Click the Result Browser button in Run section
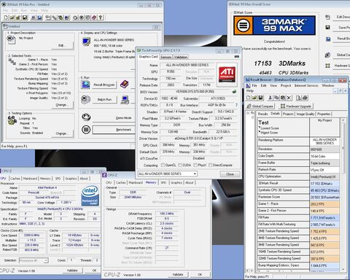The image size is (350, 280). 104,85
